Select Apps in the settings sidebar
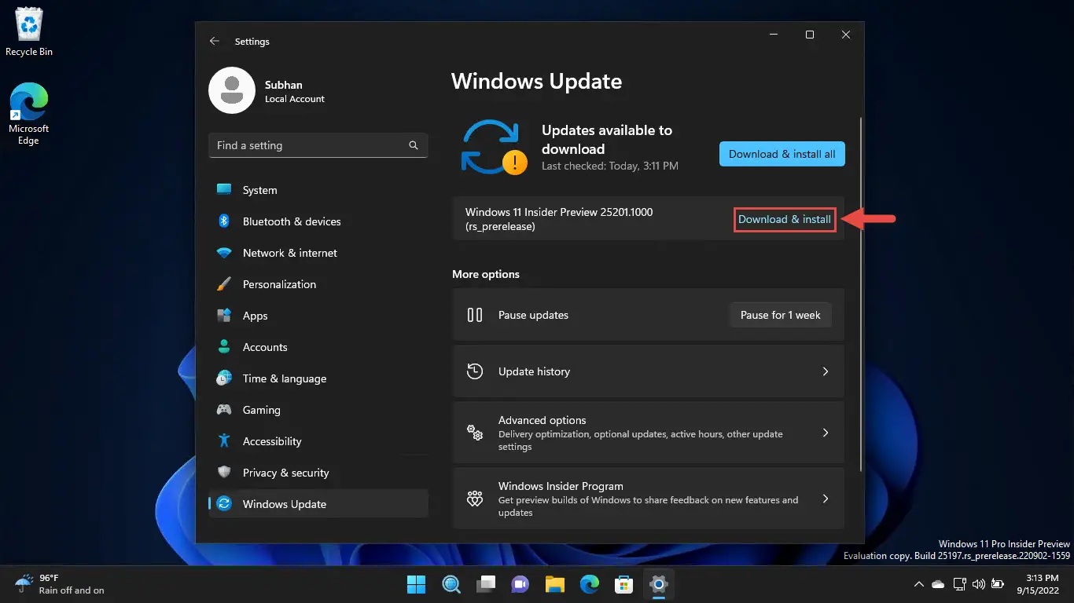 coord(255,316)
